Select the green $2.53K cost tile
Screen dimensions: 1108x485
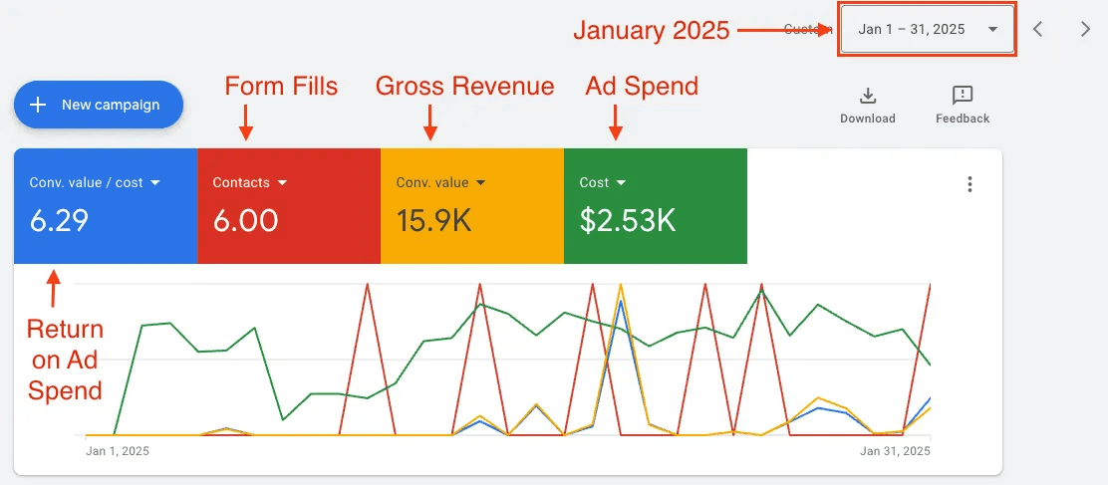point(655,206)
